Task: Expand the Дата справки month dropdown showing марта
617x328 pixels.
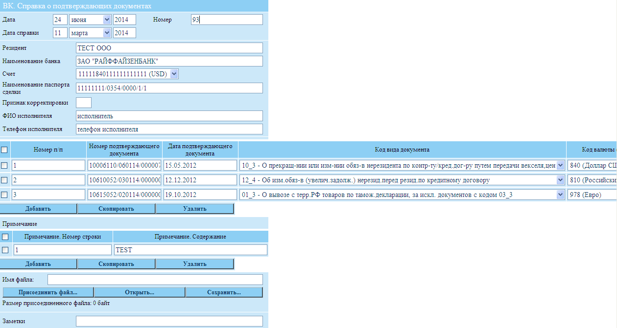Action: click(91, 33)
